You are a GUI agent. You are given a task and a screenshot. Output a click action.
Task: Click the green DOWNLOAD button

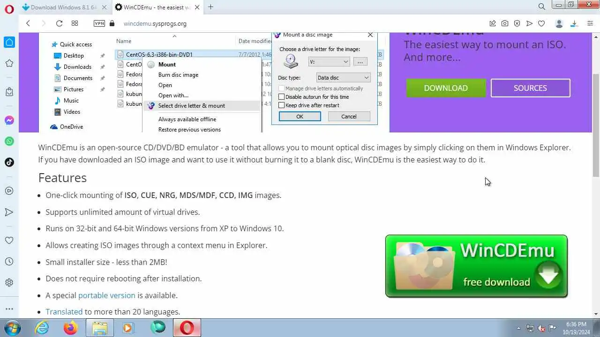click(x=446, y=88)
